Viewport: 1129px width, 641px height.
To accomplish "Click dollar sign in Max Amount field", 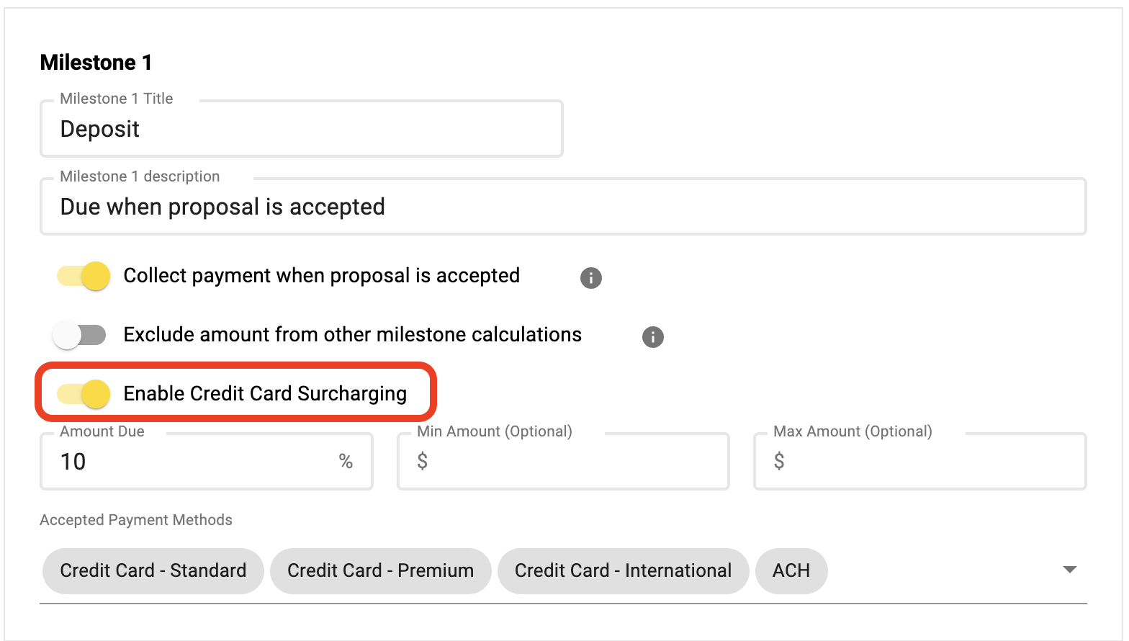I will pyautogui.click(x=779, y=461).
